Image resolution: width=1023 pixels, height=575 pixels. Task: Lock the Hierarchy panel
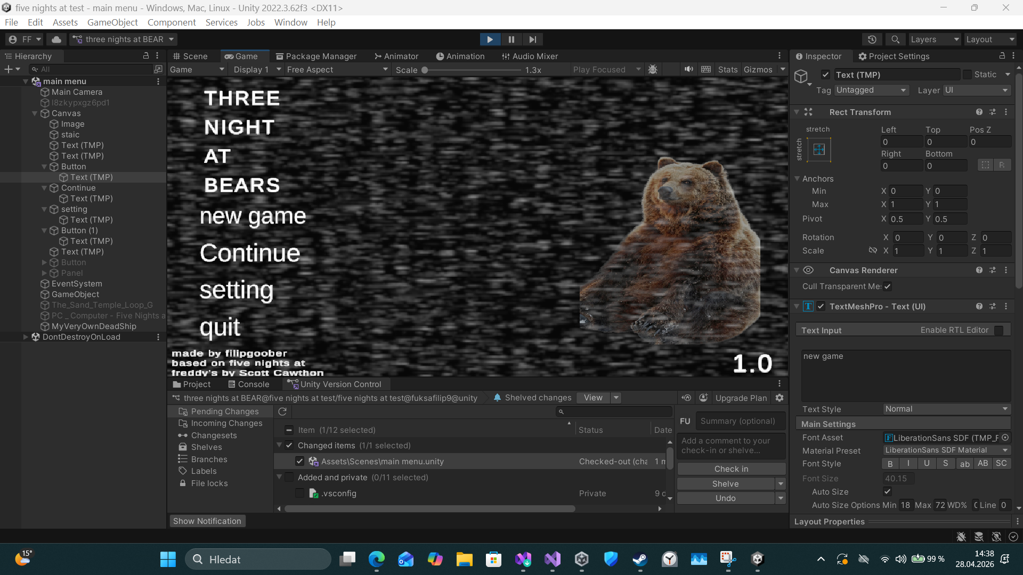coord(145,56)
